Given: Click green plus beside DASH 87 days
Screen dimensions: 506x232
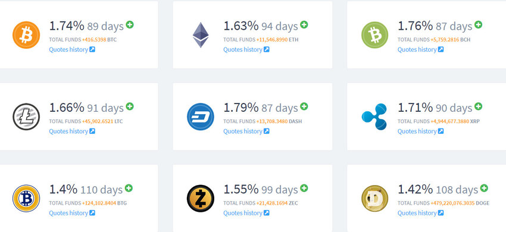Looking at the screenshot, I should (x=304, y=106).
